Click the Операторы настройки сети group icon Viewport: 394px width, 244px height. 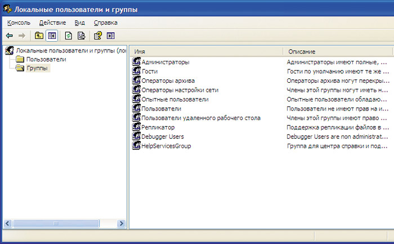point(136,90)
